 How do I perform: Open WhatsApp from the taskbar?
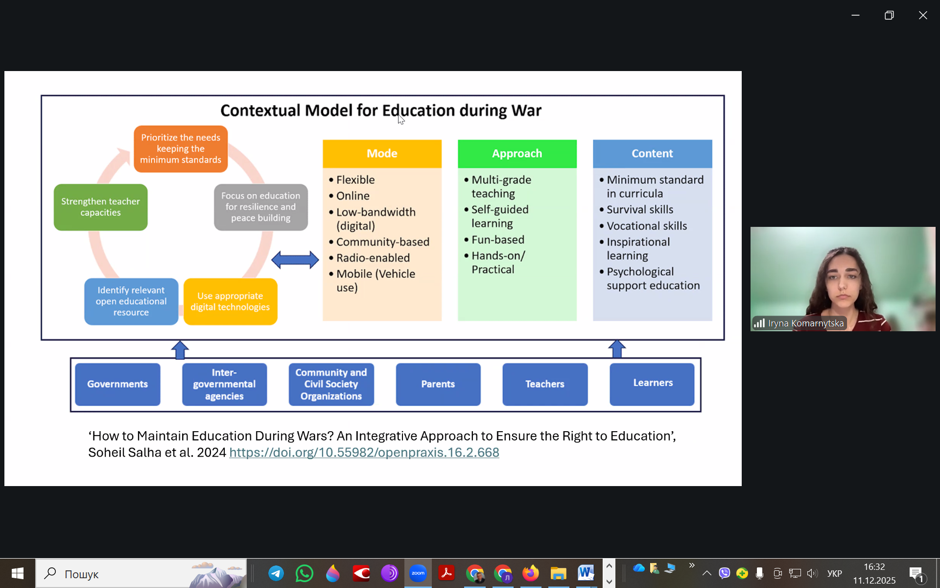[304, 573]
